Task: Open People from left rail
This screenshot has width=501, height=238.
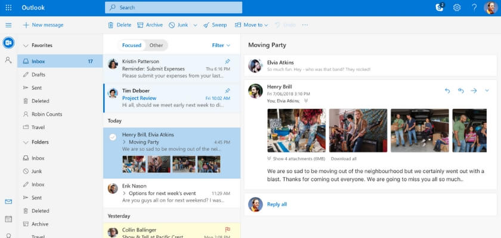Action: (8, 59)
